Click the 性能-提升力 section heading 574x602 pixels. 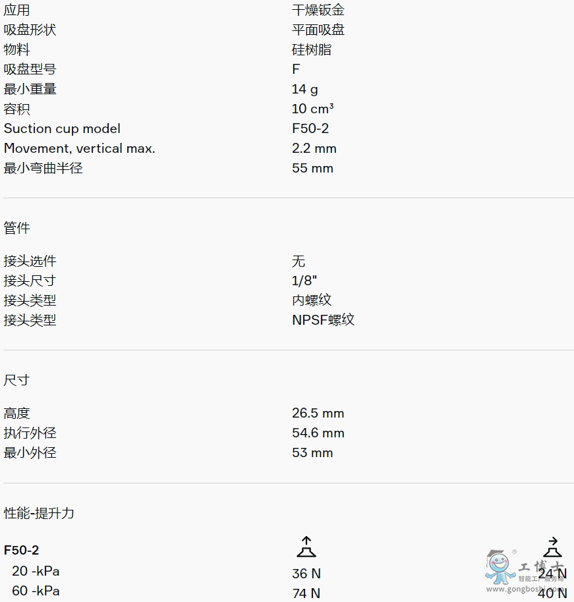click(x=39, y=514)
